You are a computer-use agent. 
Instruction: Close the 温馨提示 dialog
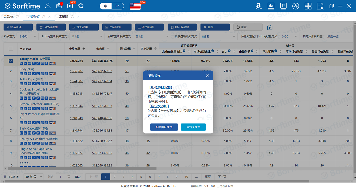(x=207, y=76)
